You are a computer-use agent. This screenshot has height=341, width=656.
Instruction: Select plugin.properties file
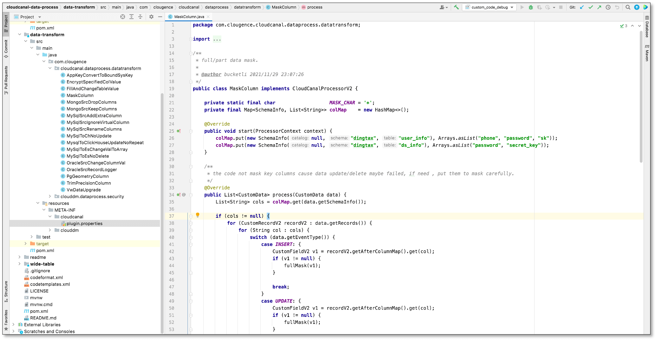pos(84,223)
